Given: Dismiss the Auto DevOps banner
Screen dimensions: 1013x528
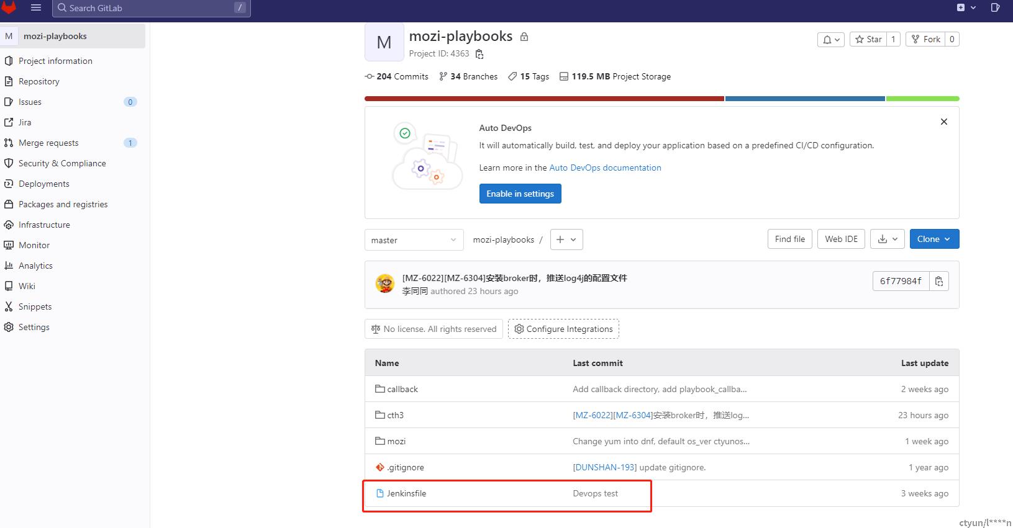Looking at the screenshot, I should point(944,122).
